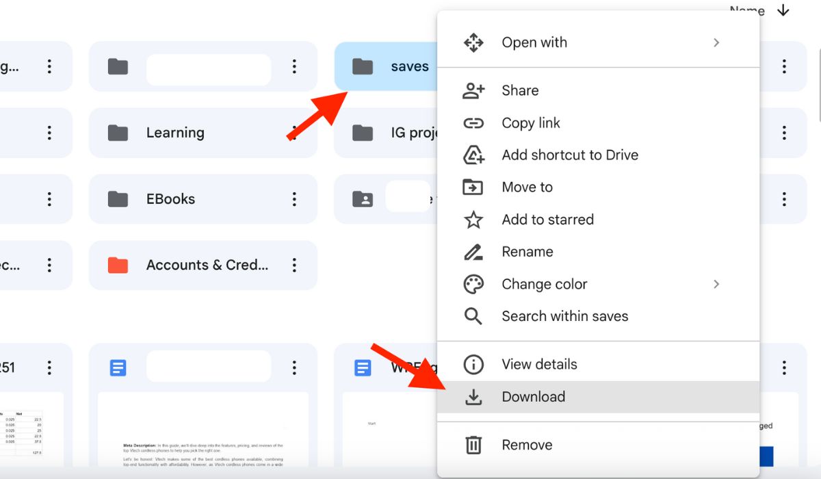Click "Add shortcut to Drive"
This screenshot has height=479, width=821.
(571, 155)
